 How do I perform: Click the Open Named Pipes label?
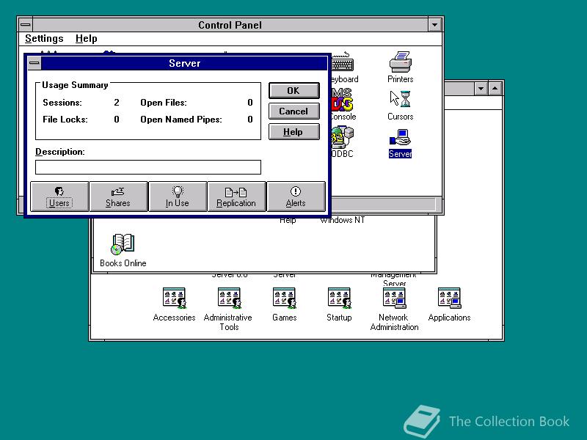coord(181,120)
